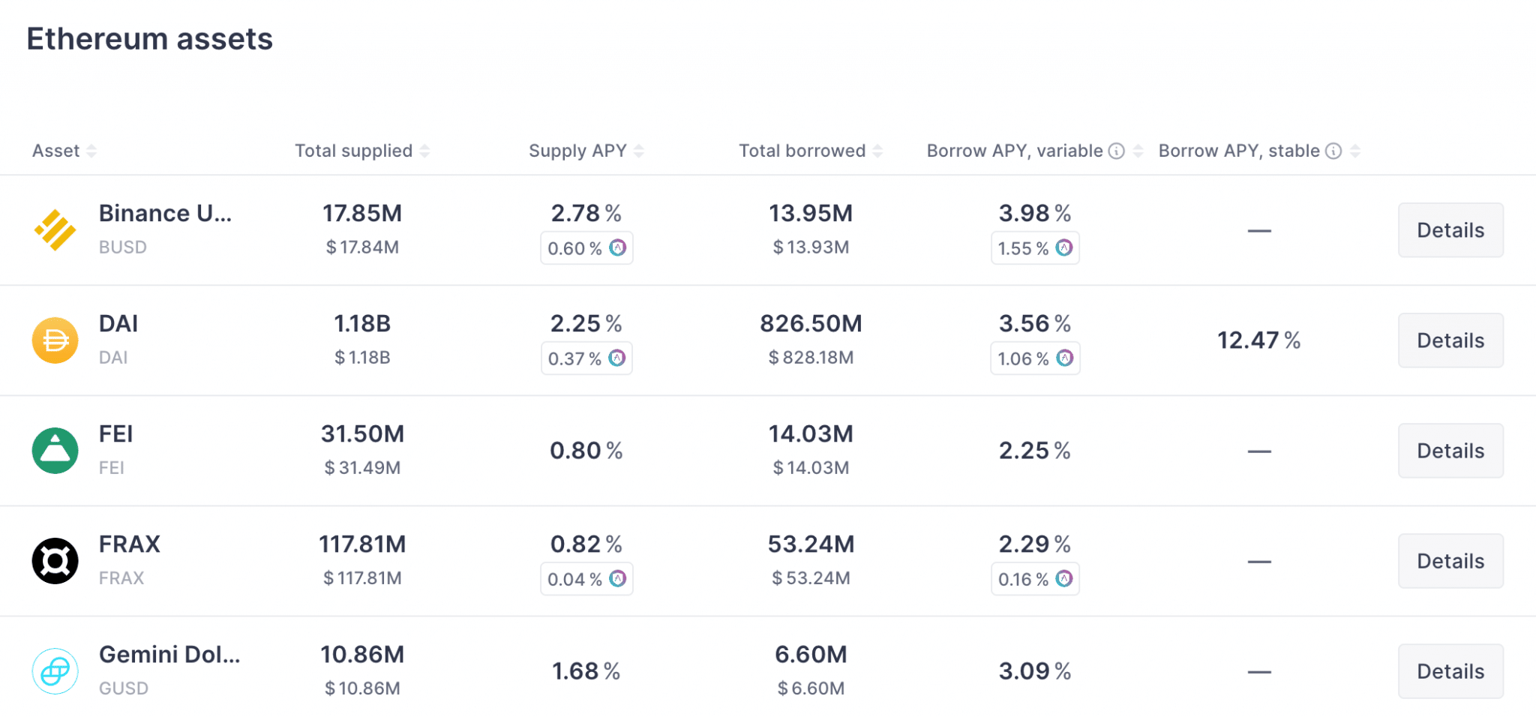The width and height of the screenshot is (1536, 717).
Task: Click the 2.78 % supply APY value
Action: pos(586,214)
